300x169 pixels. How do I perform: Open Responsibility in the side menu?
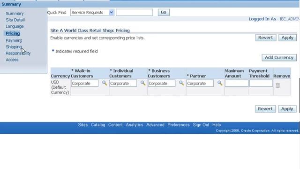18,53
